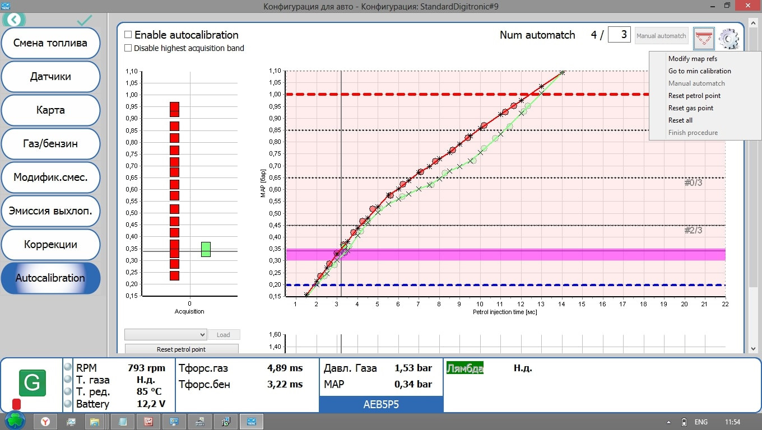Choose Go to min calibration

700,71
